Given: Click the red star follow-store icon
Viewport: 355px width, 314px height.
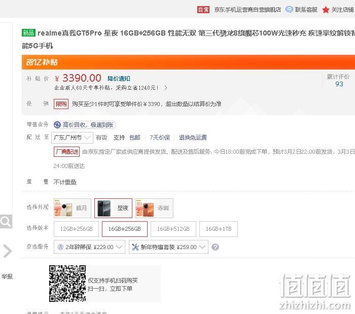Looking at the screenshot, I should point(326,10).
